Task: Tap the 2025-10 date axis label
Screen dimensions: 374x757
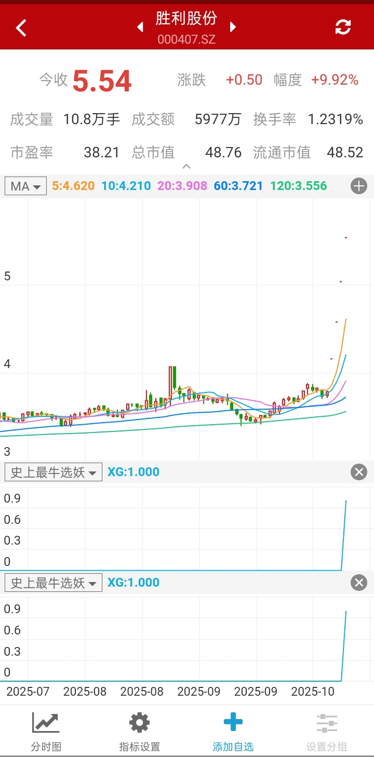Action: pyautogui.click(x=313, y=692)
